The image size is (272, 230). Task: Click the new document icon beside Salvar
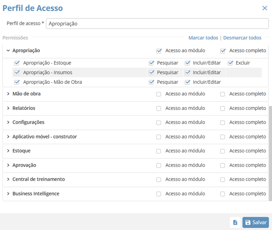point(235,222)
